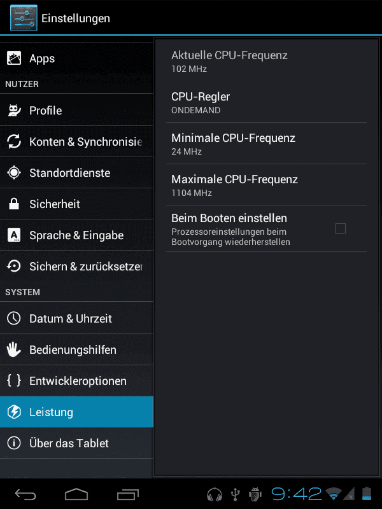
Task: Open Apps via its Android icon
Action: (14, 59)
